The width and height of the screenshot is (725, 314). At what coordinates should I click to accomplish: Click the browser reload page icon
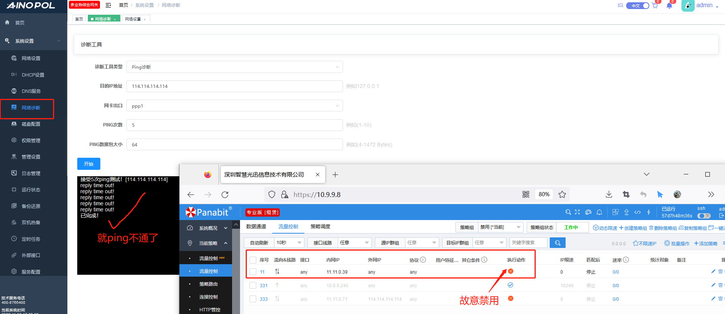(225, 195)
